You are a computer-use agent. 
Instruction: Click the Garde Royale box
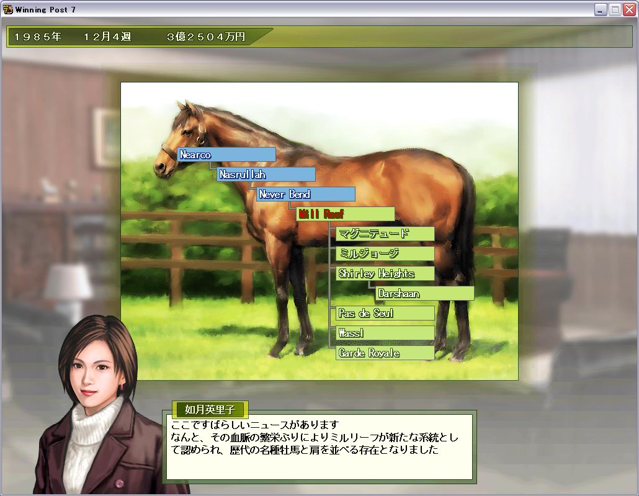pos(385,353)
